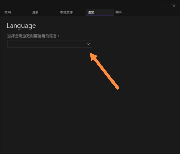Open the 更新 tab
The image size is (180, 154).
tap(35, 12)
